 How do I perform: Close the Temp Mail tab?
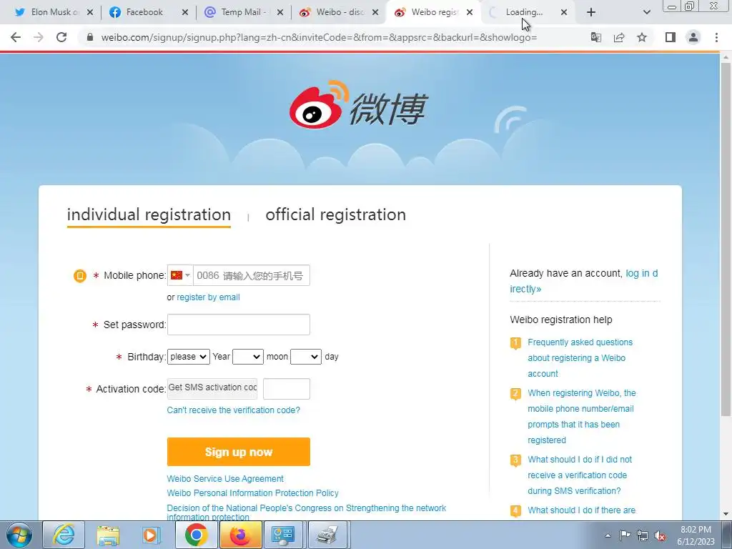click(280, 12)
